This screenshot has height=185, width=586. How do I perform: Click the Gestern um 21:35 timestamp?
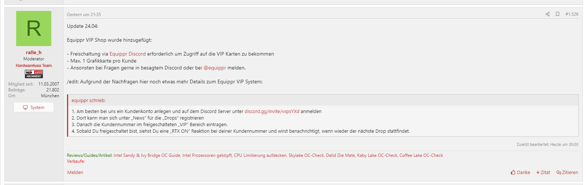pyautogui.click(x=84, y=15)
